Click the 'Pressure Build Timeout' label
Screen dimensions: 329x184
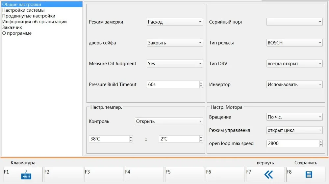pyautogui.click(x=113, y=84)
